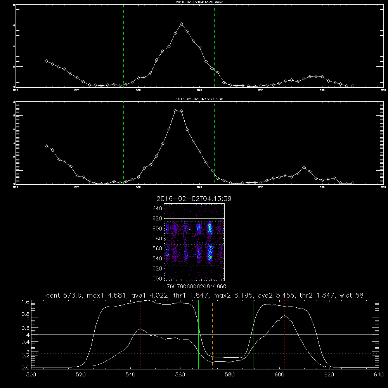The height and width of the screenshot is (388, 388).
Task: Click the 0.0 label on bottom plot y-axis
Action: click(26, 367)
